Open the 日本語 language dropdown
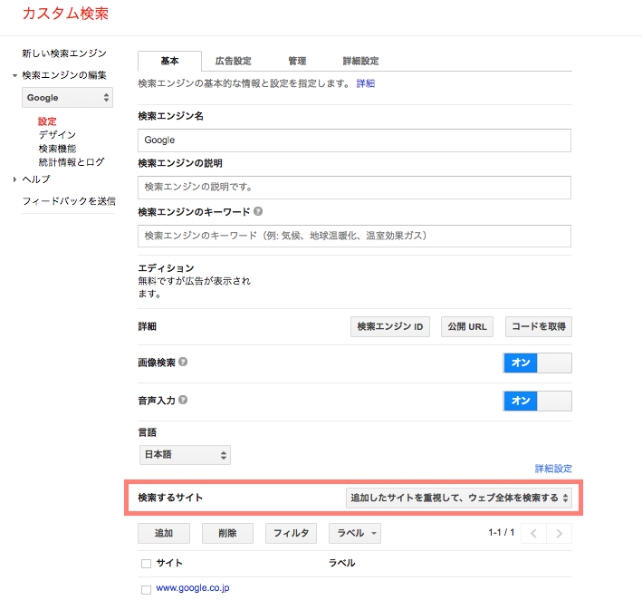This screenshot has width=642, height=600. coord(185,455)
